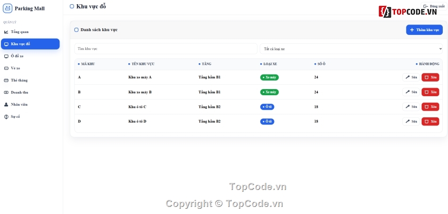Open Thẻ tháng monthly cards
The image size is (448, 214).
30,80
